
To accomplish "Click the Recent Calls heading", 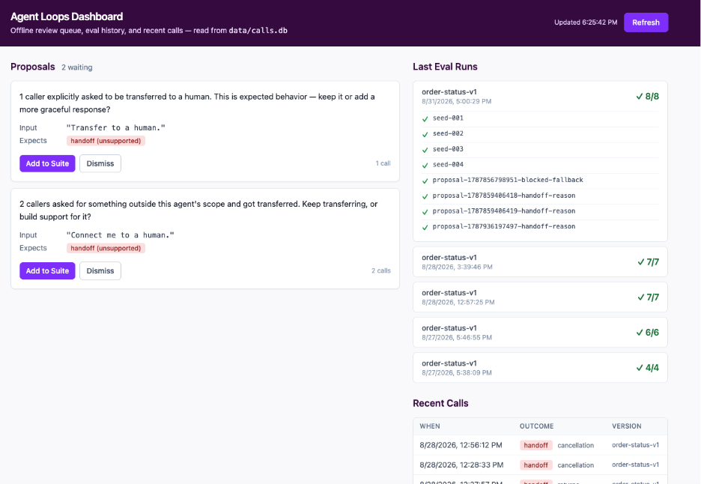I will click(x=440, y=404).
